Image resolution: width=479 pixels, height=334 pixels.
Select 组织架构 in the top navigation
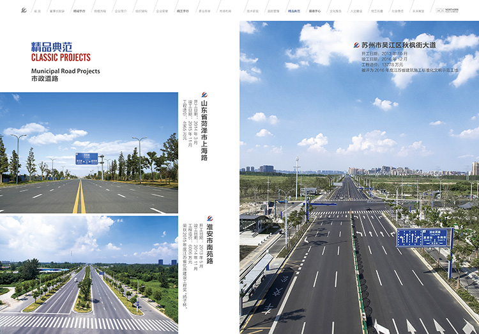(141, 12)
